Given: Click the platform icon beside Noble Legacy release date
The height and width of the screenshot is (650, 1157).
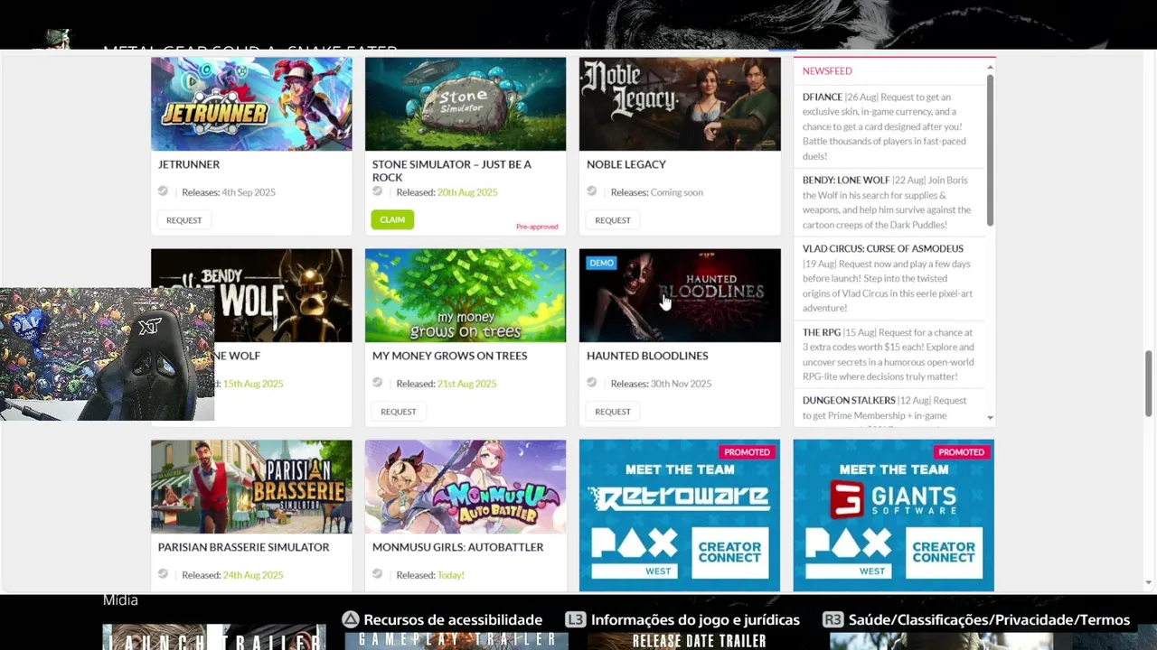Looking at the screenshot, I should pyautogui.click(x=591, y=191).
